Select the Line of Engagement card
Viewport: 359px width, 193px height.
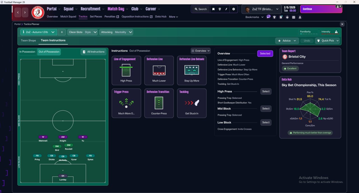pyautogui.click(x=126, y=70)
